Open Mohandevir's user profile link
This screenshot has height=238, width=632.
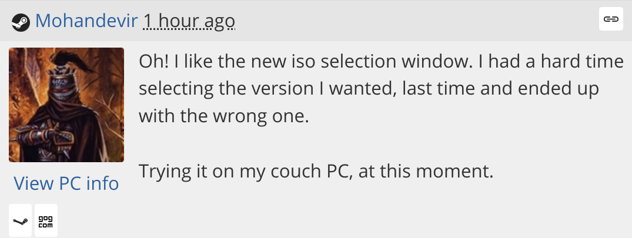(x=86, y=22)
